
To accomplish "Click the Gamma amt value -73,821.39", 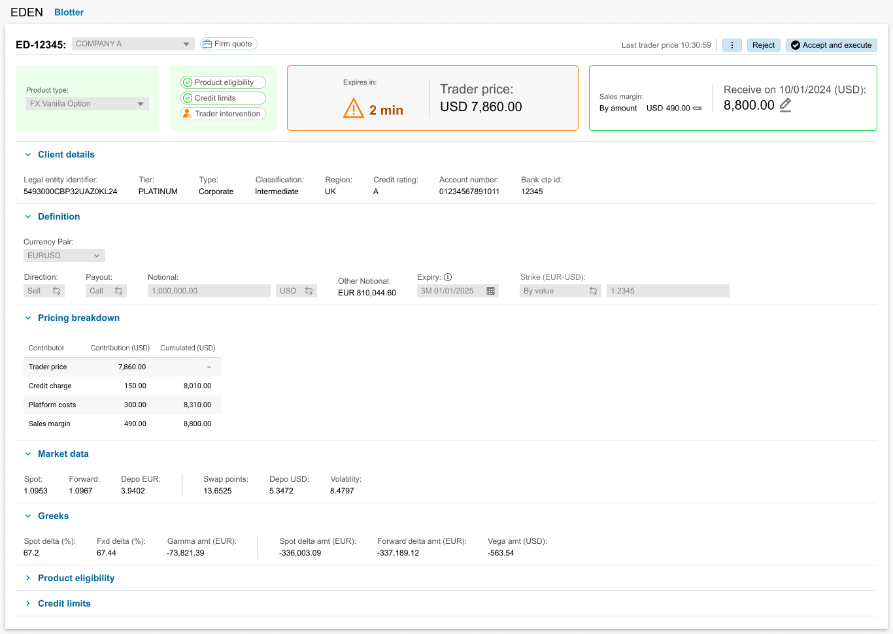I will [186, 553].
